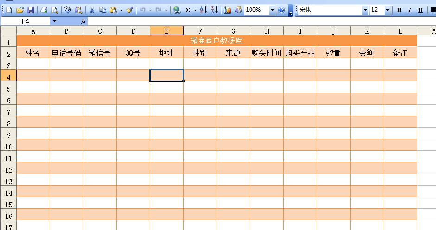Select the 电话号码 header cell
The height and width of the screenshot is (230, 436).
[x=66, y=53]
